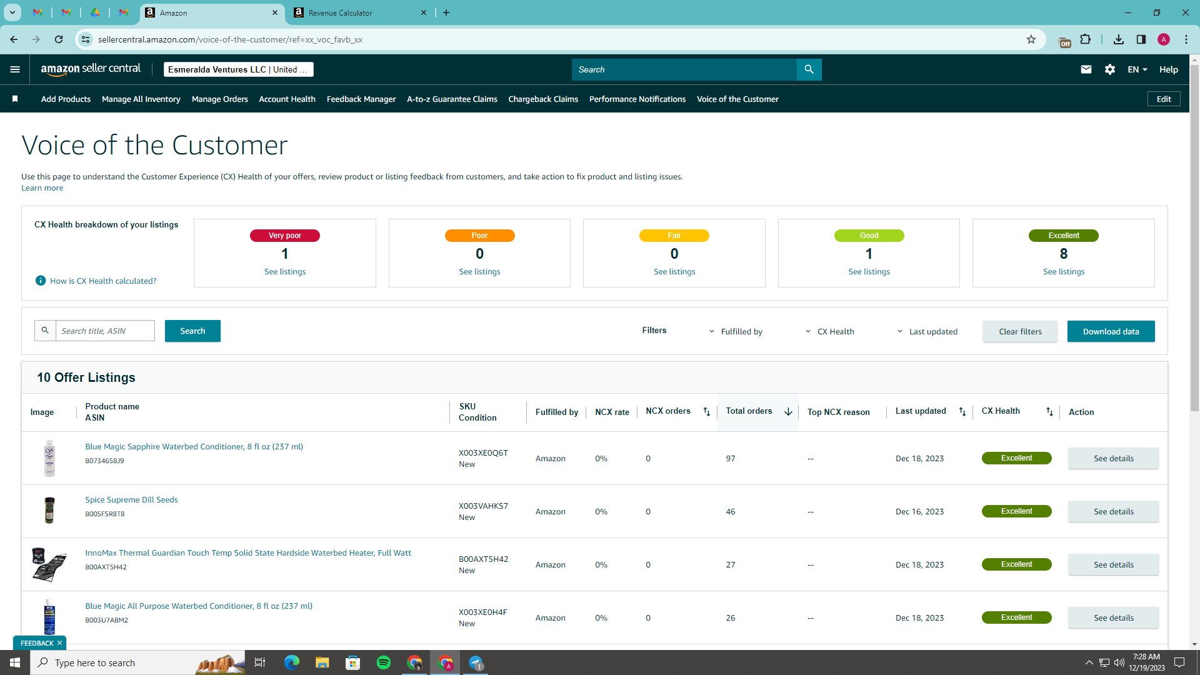Expand the Fulfilled by filter dropdown
The width and height of the screenshot is (1200, 675).
tap(736, 331)
